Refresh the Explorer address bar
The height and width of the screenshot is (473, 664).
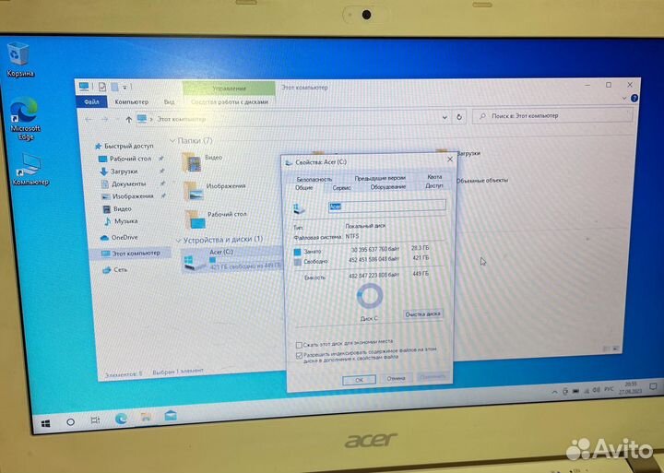tap(459, 117)
